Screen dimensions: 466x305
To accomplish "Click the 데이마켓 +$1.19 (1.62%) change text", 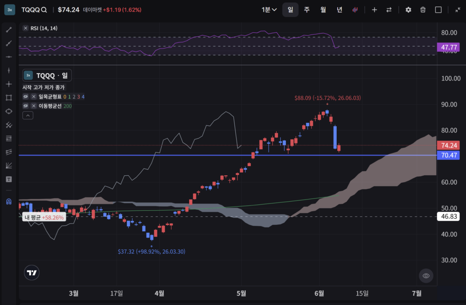I will 112,10.
